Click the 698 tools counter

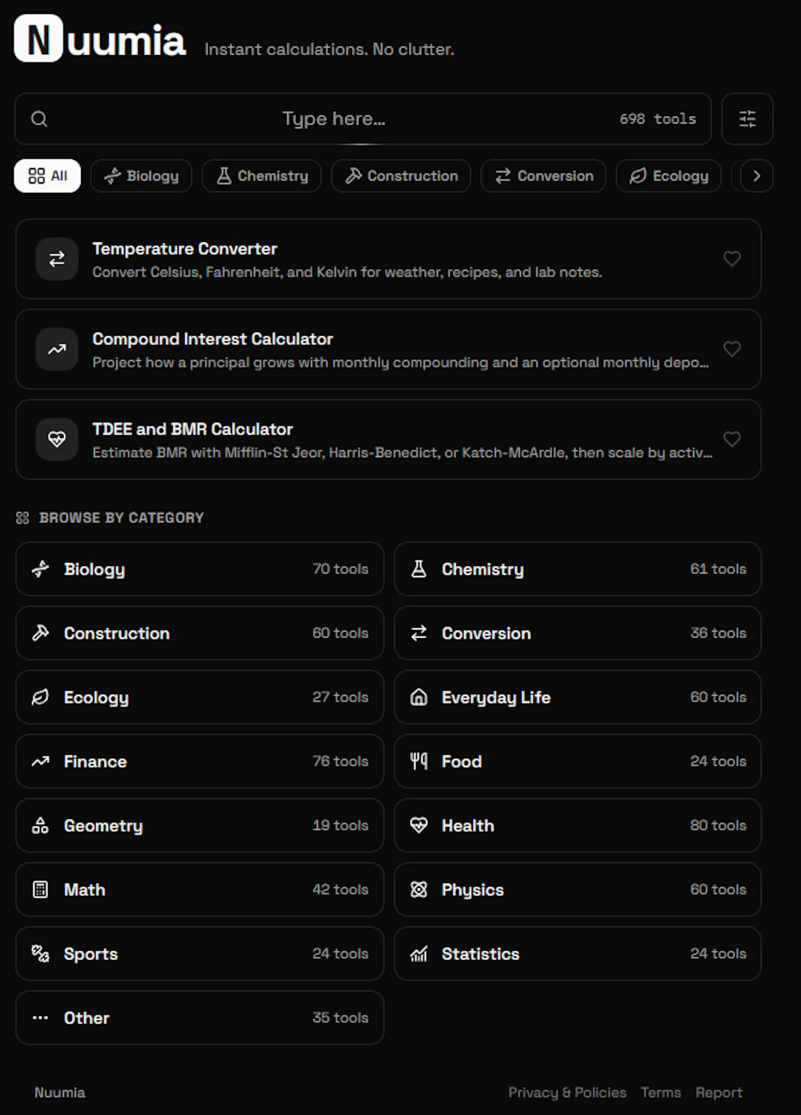coord(658,119)
